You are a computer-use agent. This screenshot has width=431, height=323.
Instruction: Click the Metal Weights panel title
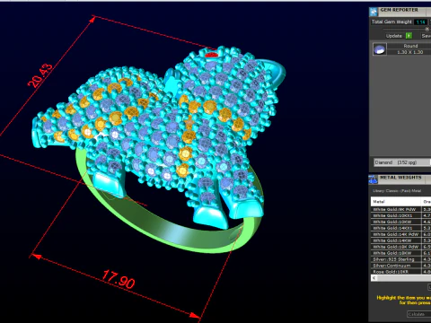coord(400,178)
